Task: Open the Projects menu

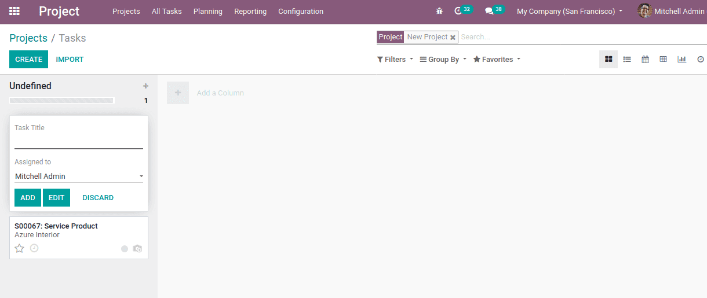Action: click(x=126, y=11)
